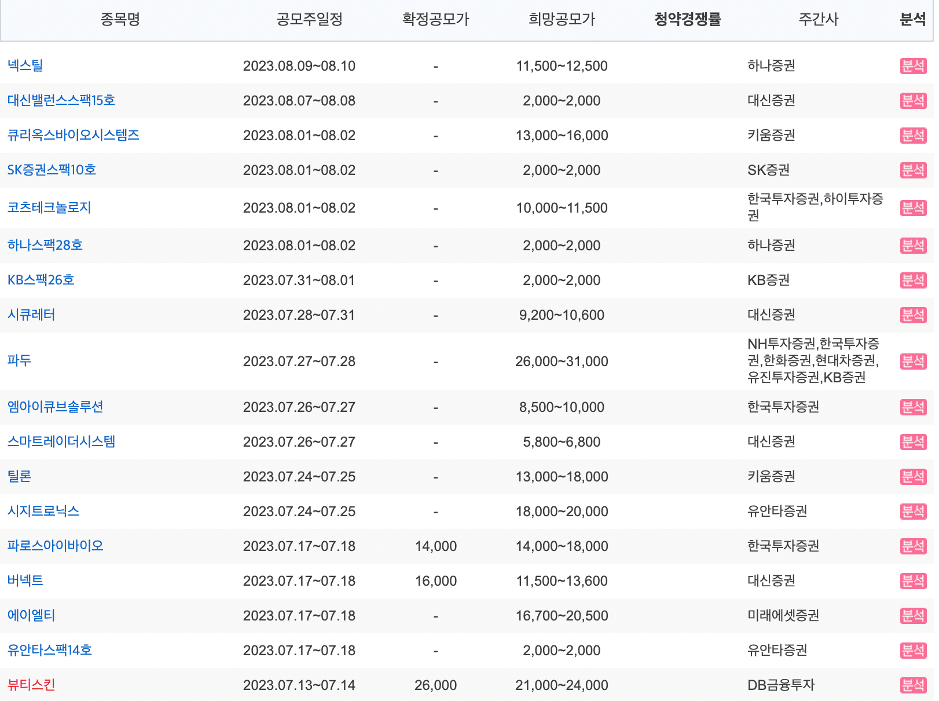
Task: Click the 공모주일정 column header
Action: (310, 20)
